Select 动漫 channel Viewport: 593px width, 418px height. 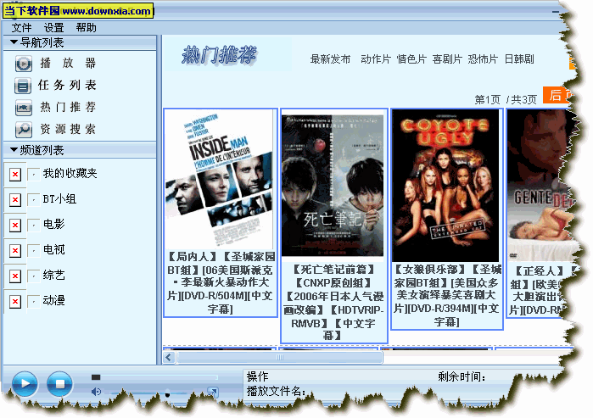coord(53,300)
